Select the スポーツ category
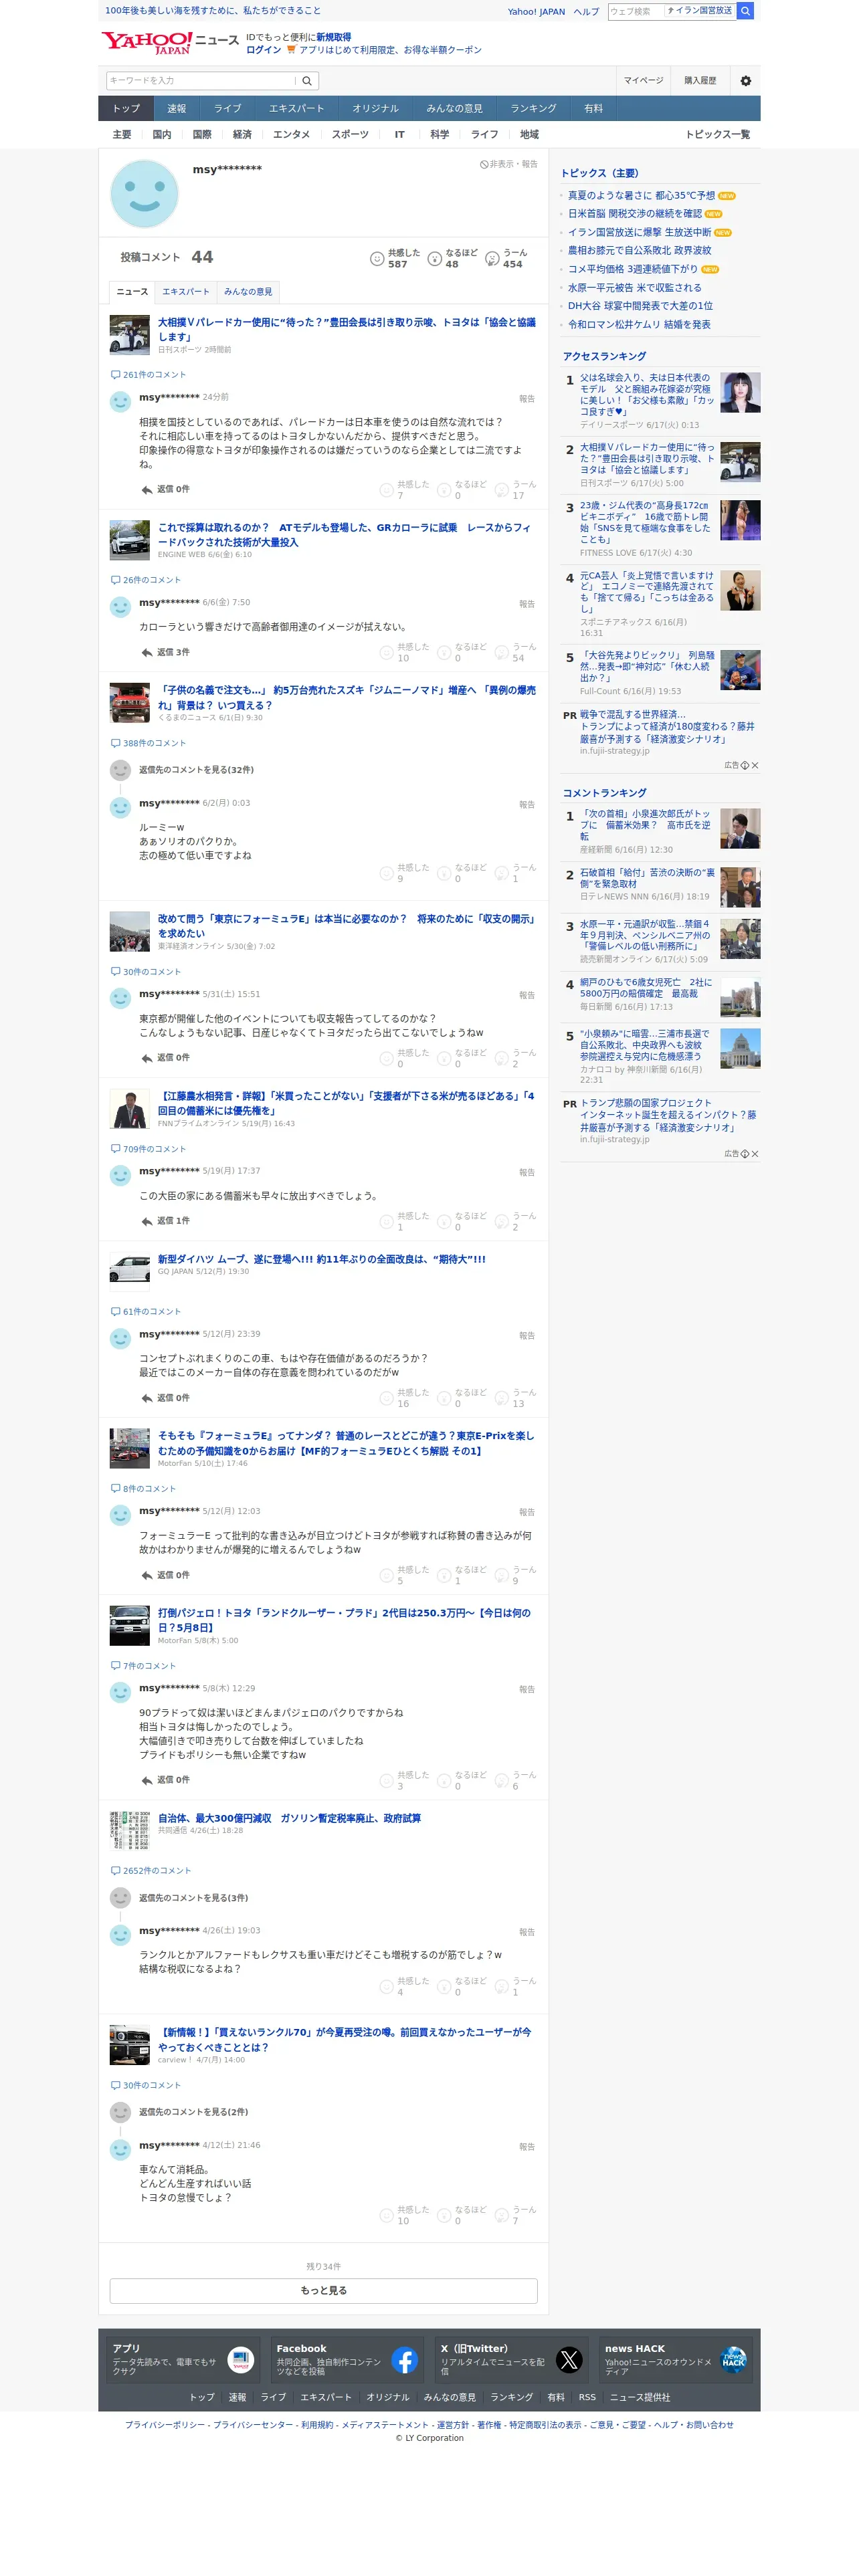 (350, 135)
